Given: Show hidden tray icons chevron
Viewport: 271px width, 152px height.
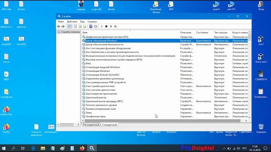Looking at the screenshot, I should 224,148.
